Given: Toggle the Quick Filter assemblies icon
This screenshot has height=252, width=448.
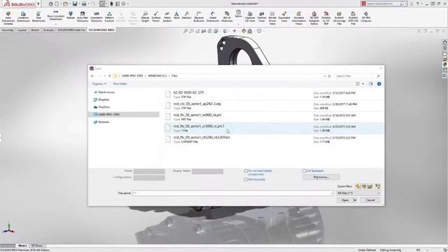Looking at the screenshot, I should (x=364, y=186).
